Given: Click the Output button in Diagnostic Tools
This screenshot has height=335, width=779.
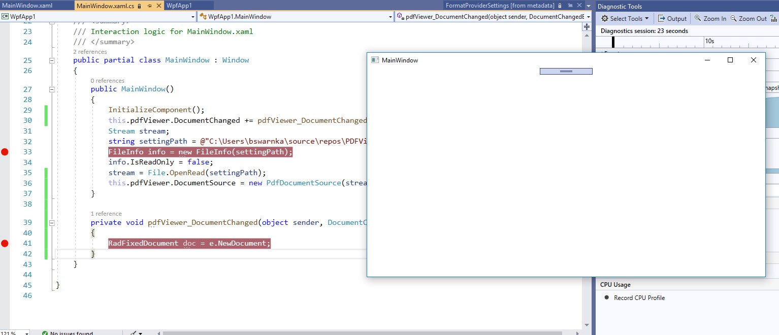Looking at the screenshot, I should (672, 18).
